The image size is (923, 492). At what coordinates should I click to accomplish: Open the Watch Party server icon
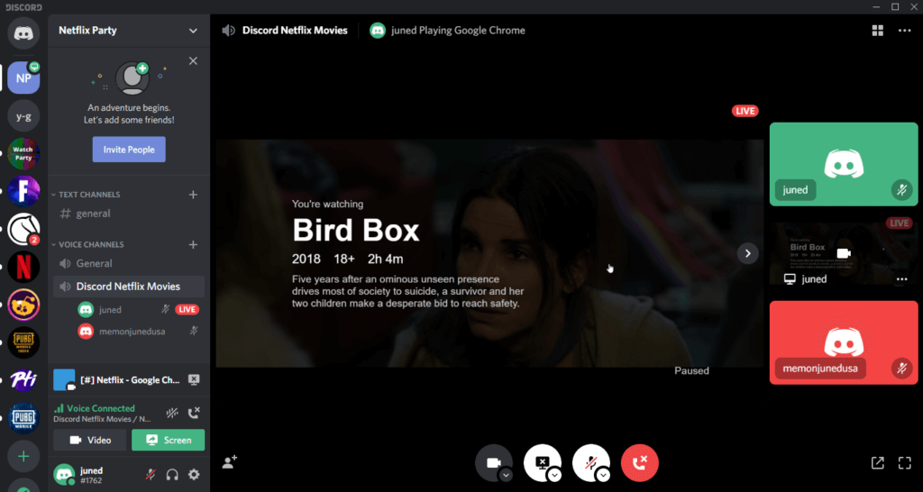(23, 153)
